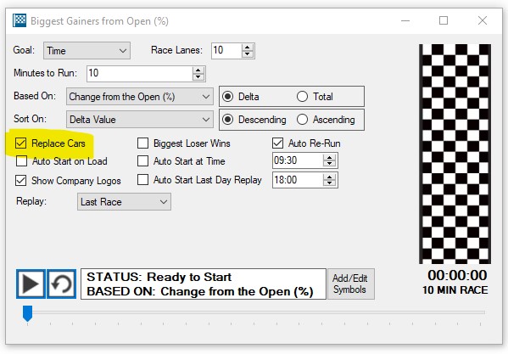The width and height of the screenshot is (508, 354).
Task: Increase the 09:30 start time spinner
Action: [330, 158]
